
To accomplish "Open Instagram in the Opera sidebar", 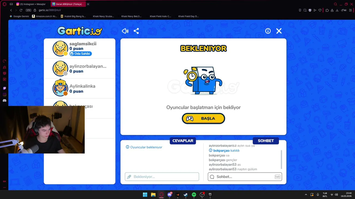I will [4, 95].
